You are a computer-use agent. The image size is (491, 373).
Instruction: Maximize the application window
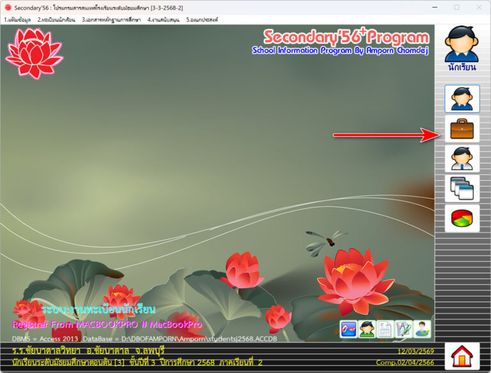[x=456, y=7]
